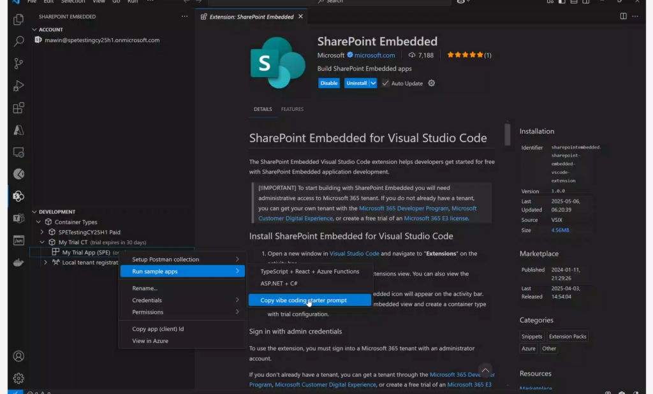
Task: Click the account icon beside mawin@spetestingcy25h1
Action: pyautogui.click(x=38, y=40)
